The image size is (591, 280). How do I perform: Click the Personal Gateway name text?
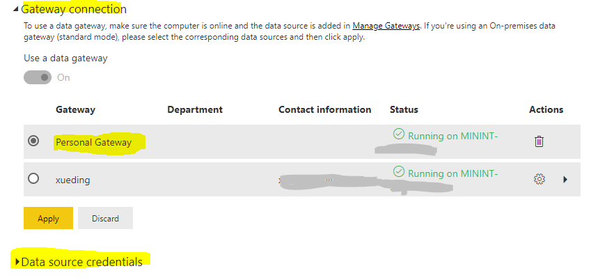pyautogui.click(x=93, y=142)
